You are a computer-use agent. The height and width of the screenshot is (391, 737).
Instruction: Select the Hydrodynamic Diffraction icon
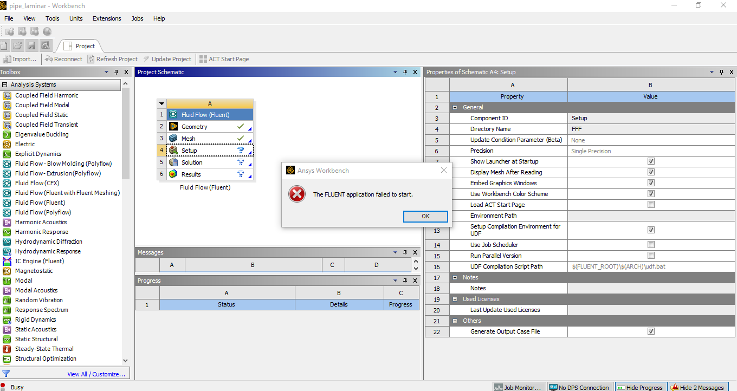click(7, 242)
